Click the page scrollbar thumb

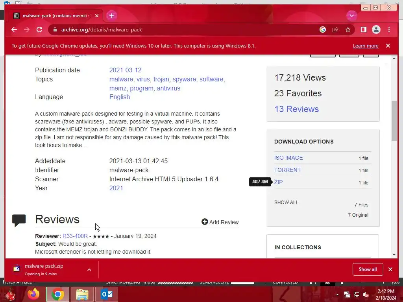pos(394,121)
